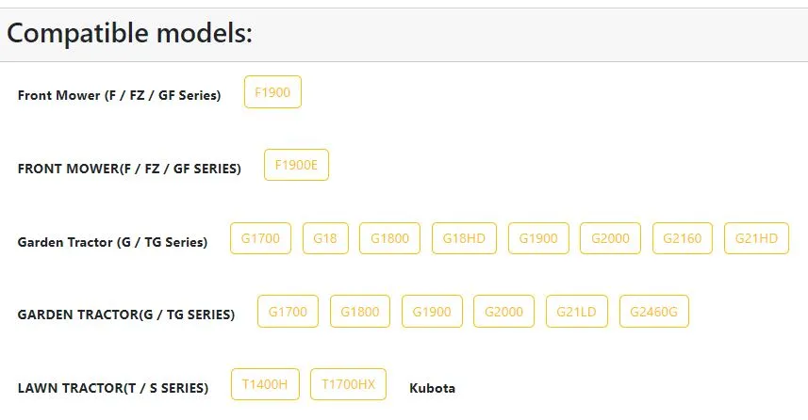Click the Kubota brand text

[x=432, y=388]
